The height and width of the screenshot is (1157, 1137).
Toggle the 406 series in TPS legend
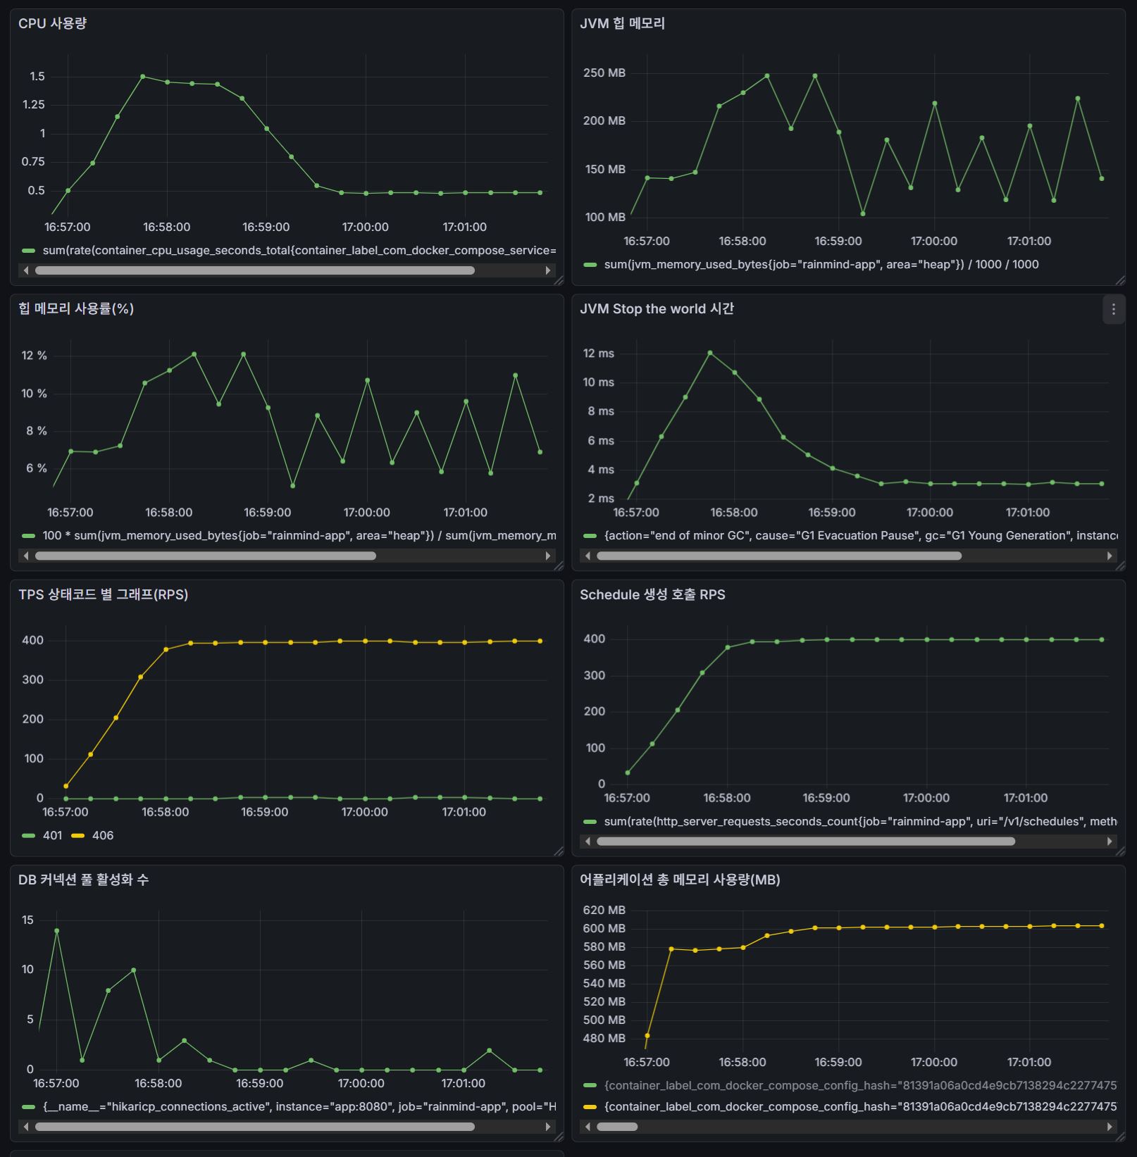(x=103, y=835)
